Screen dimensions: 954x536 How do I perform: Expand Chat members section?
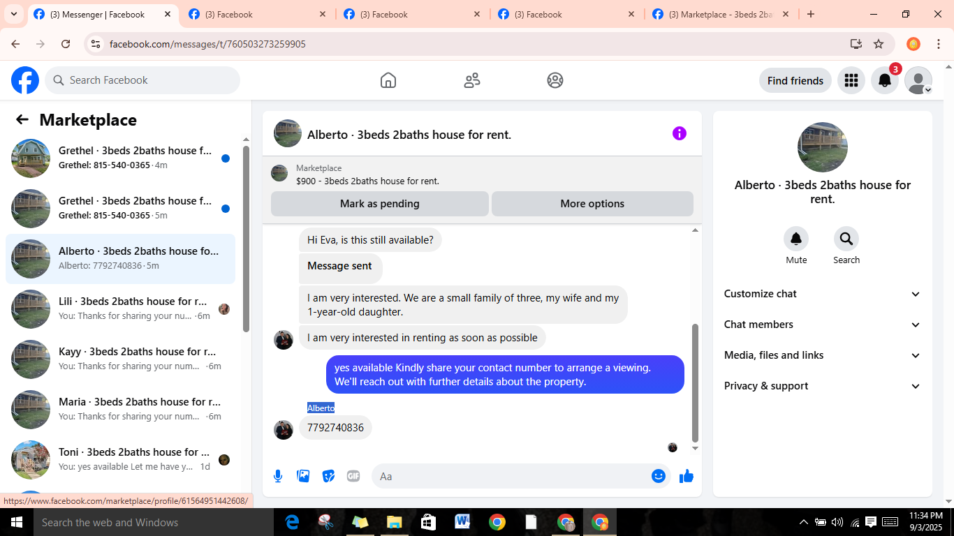coord(823,325)
